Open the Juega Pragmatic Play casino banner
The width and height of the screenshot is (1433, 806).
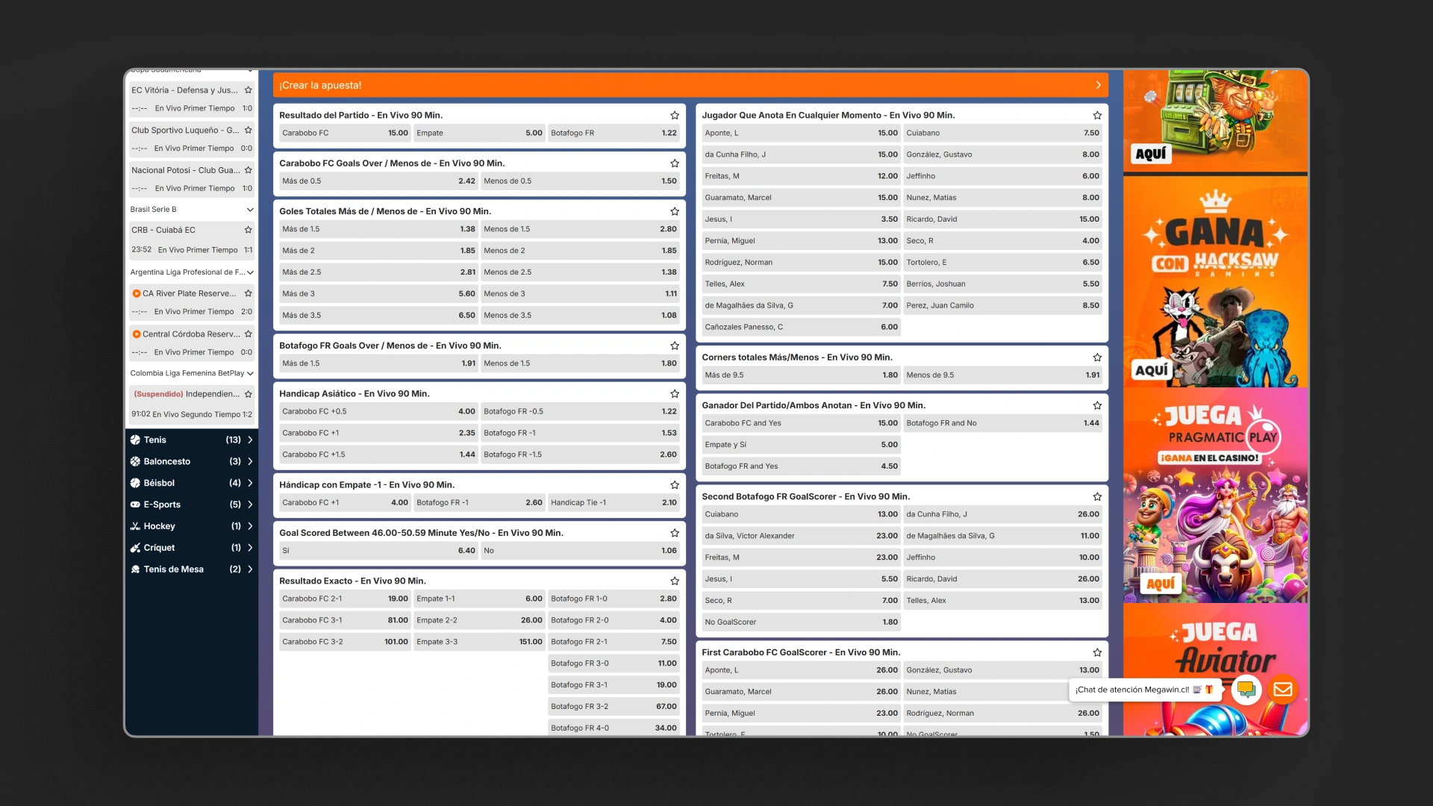click(1215, 496)
